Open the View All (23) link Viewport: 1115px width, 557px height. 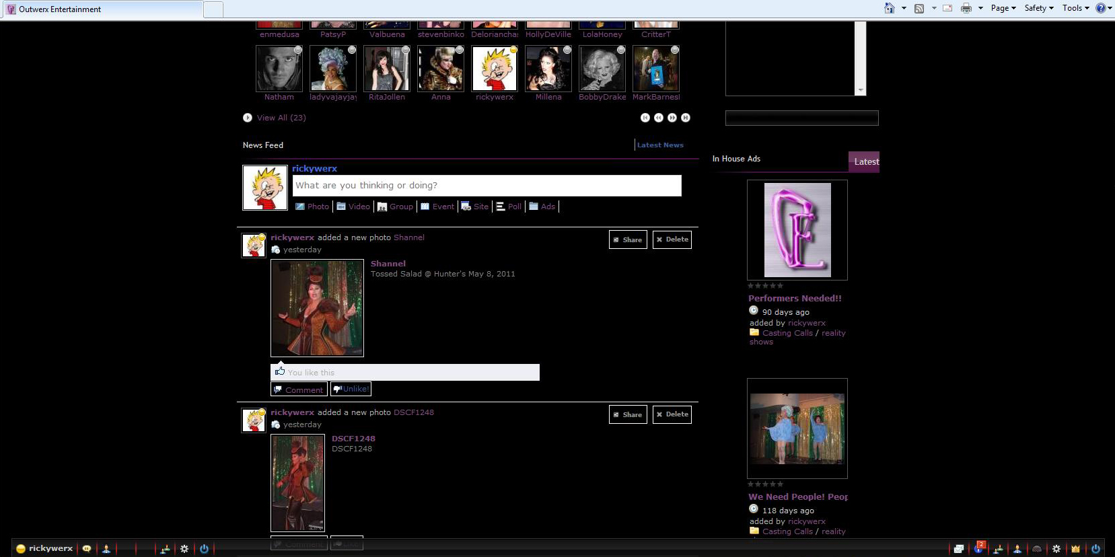(x=281, y=118)
